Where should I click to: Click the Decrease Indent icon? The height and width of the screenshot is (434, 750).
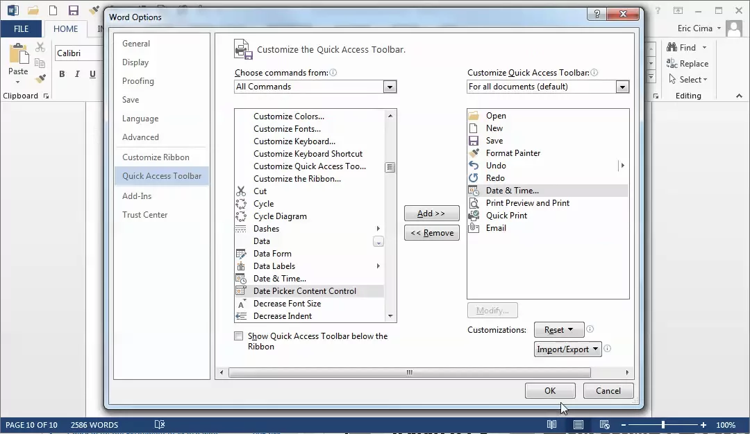(x=241, y=316)
